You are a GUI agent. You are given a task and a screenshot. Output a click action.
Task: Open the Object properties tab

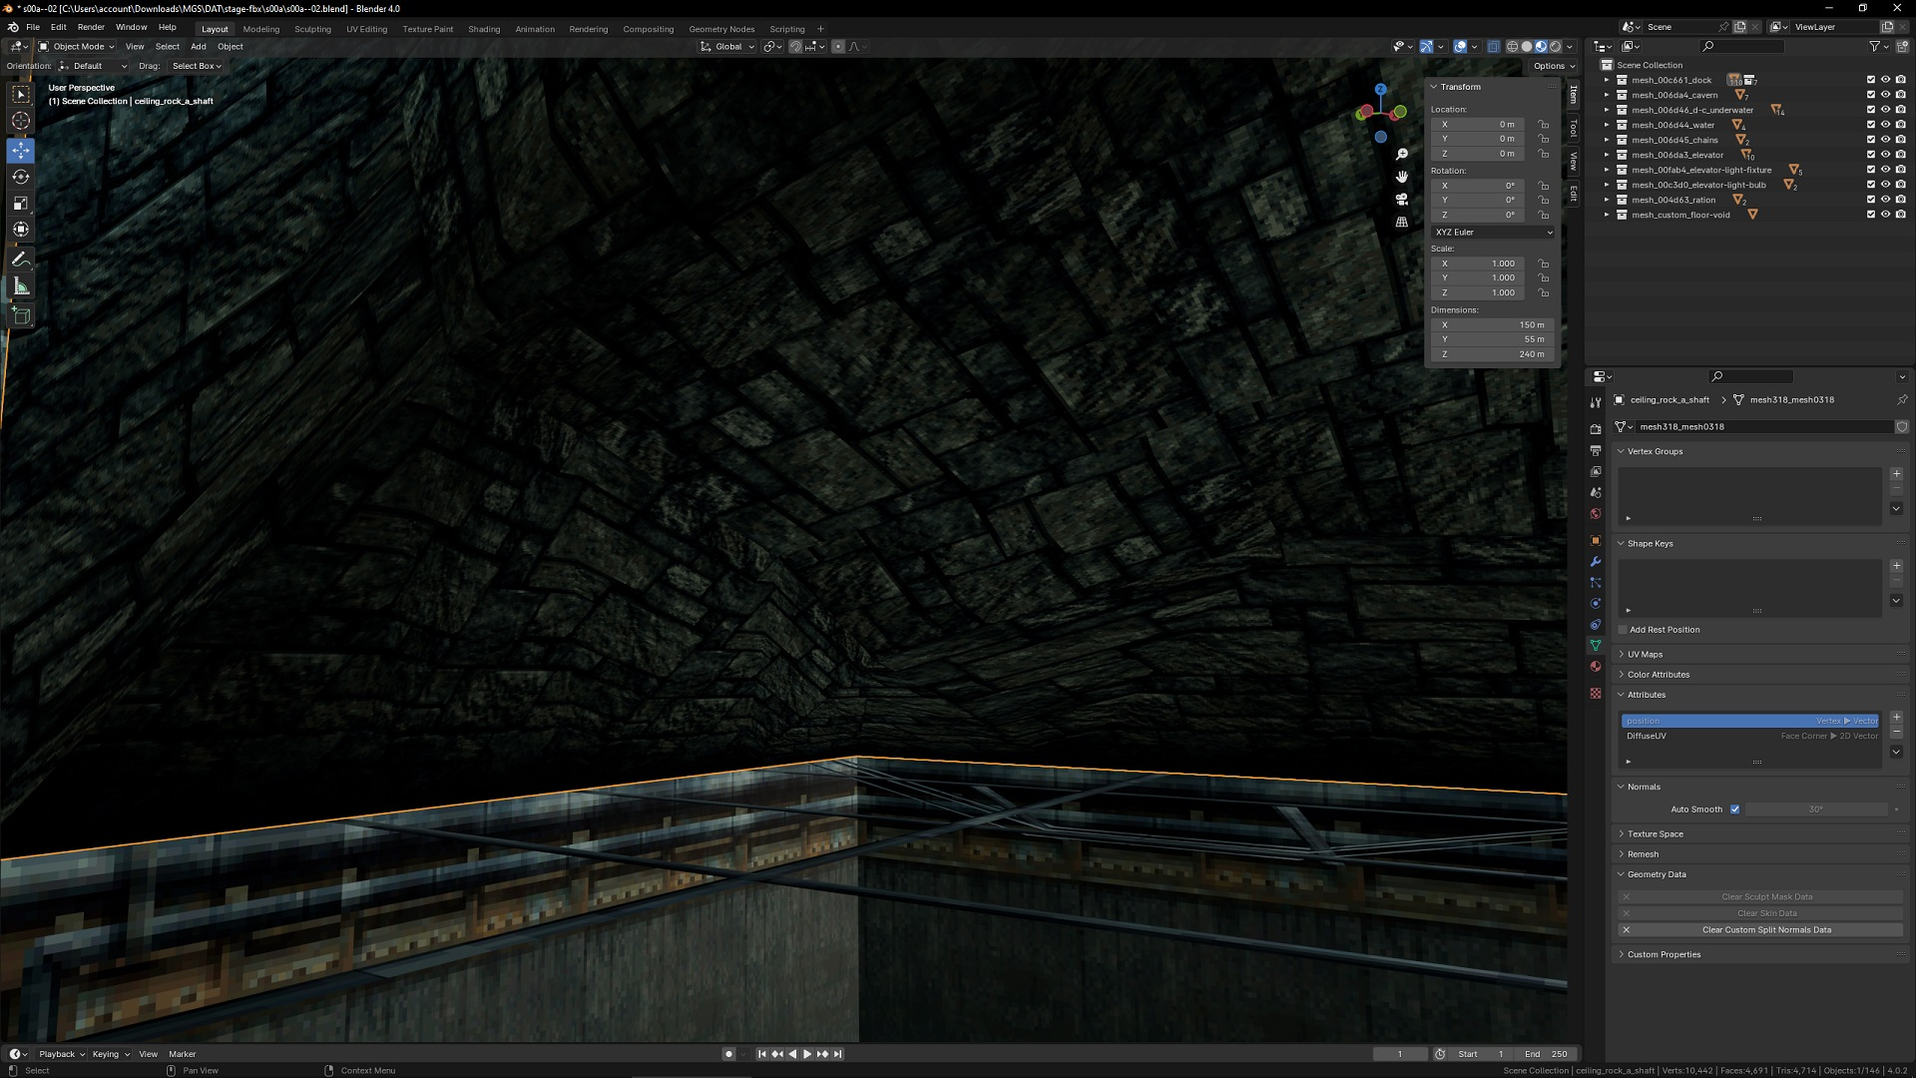1596,540
